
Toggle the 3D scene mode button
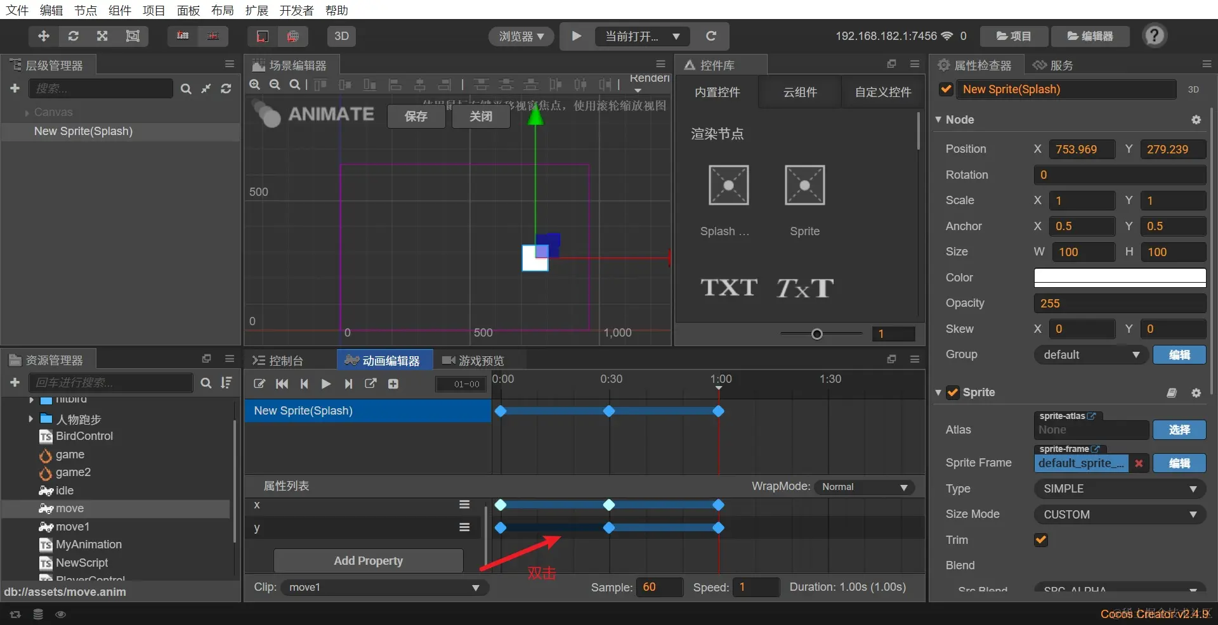(341, 36)
